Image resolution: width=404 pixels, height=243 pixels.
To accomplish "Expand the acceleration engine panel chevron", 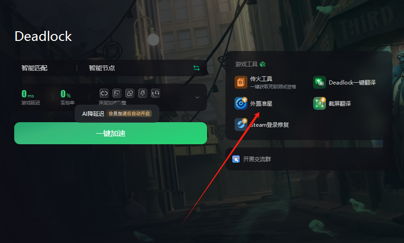I will pos(197,97).
